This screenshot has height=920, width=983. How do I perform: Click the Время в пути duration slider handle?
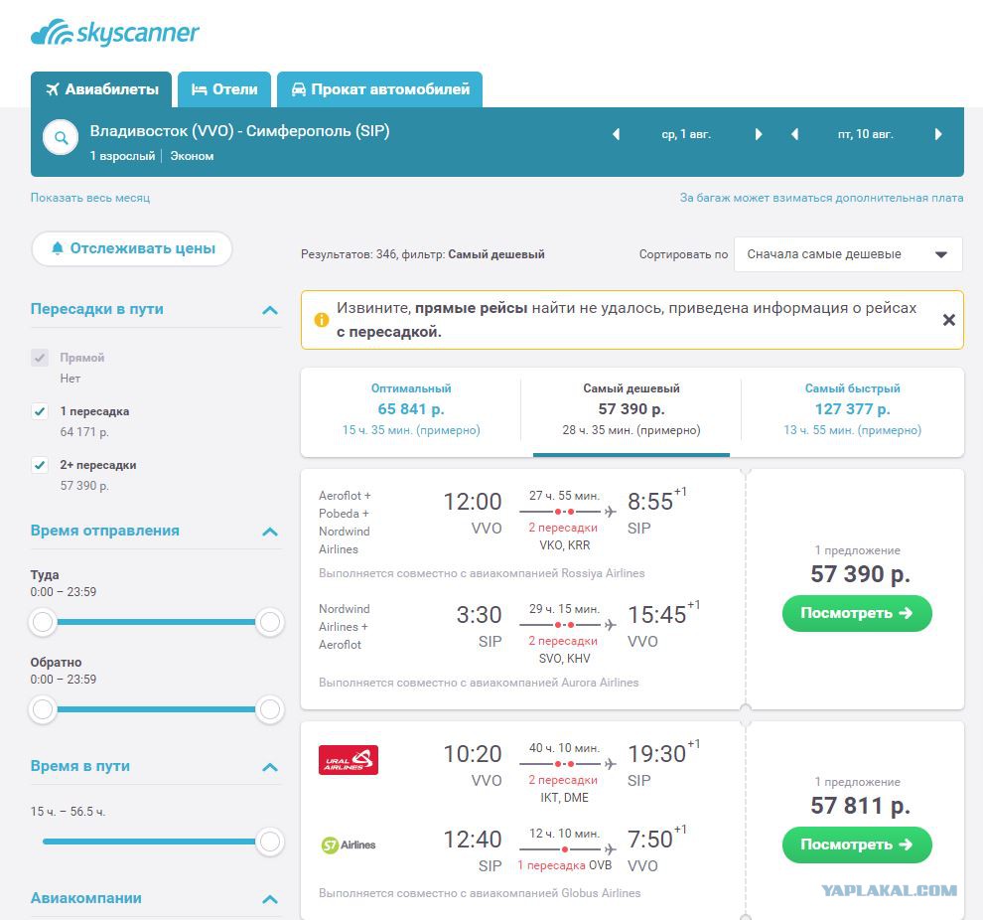(269, 842)
